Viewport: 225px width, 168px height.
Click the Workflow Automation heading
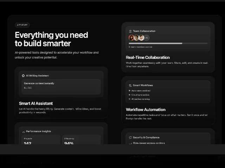coord(146,110)
